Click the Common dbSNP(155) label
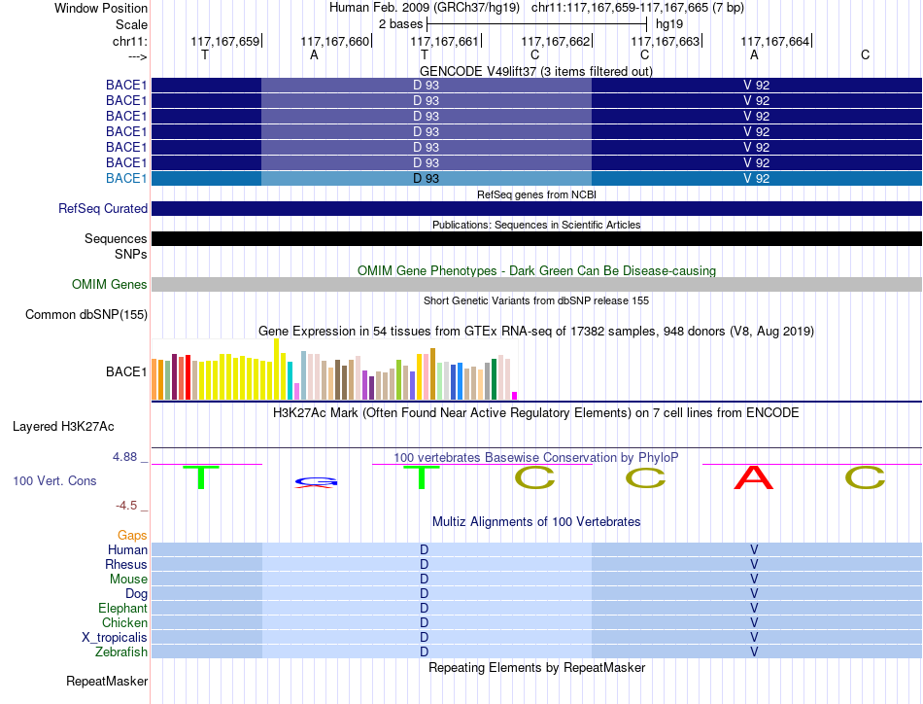Image resolution: width=923 pixels, height=704 pixels. (86, 315)
